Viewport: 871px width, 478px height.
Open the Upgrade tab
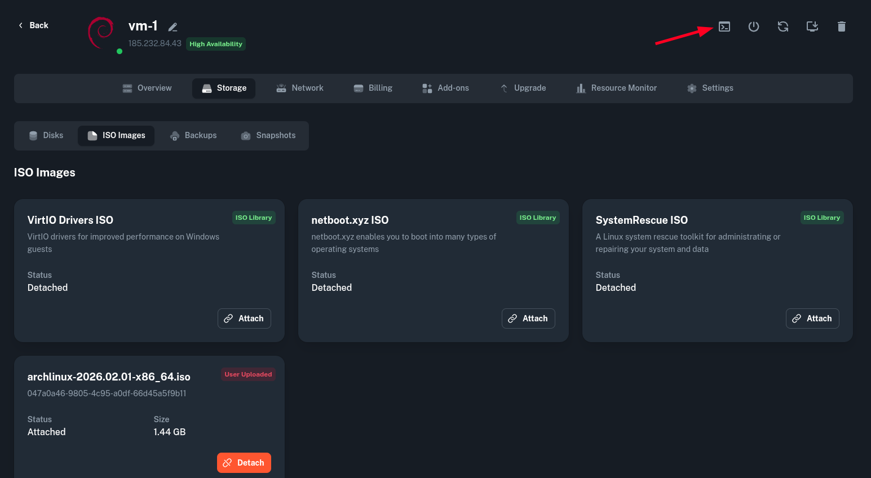click(523, 88)
